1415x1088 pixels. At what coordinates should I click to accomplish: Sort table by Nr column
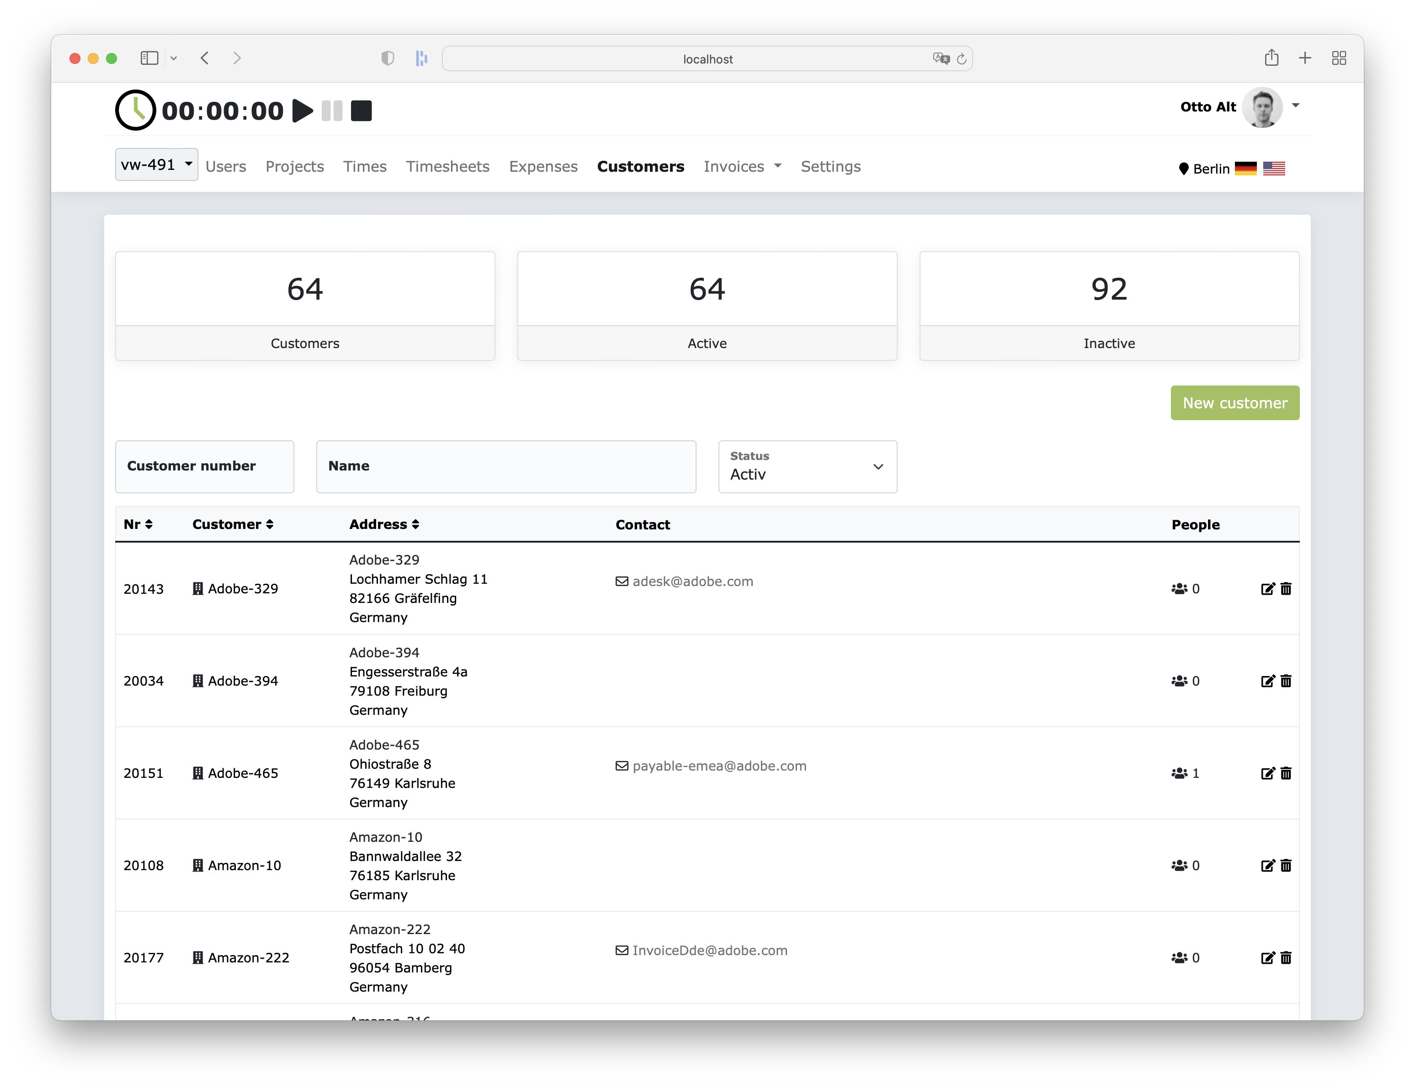[x=138, y=524]
